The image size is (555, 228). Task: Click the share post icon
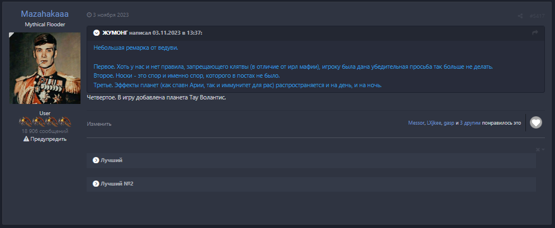pyautogui.click(x=520, y=15)
